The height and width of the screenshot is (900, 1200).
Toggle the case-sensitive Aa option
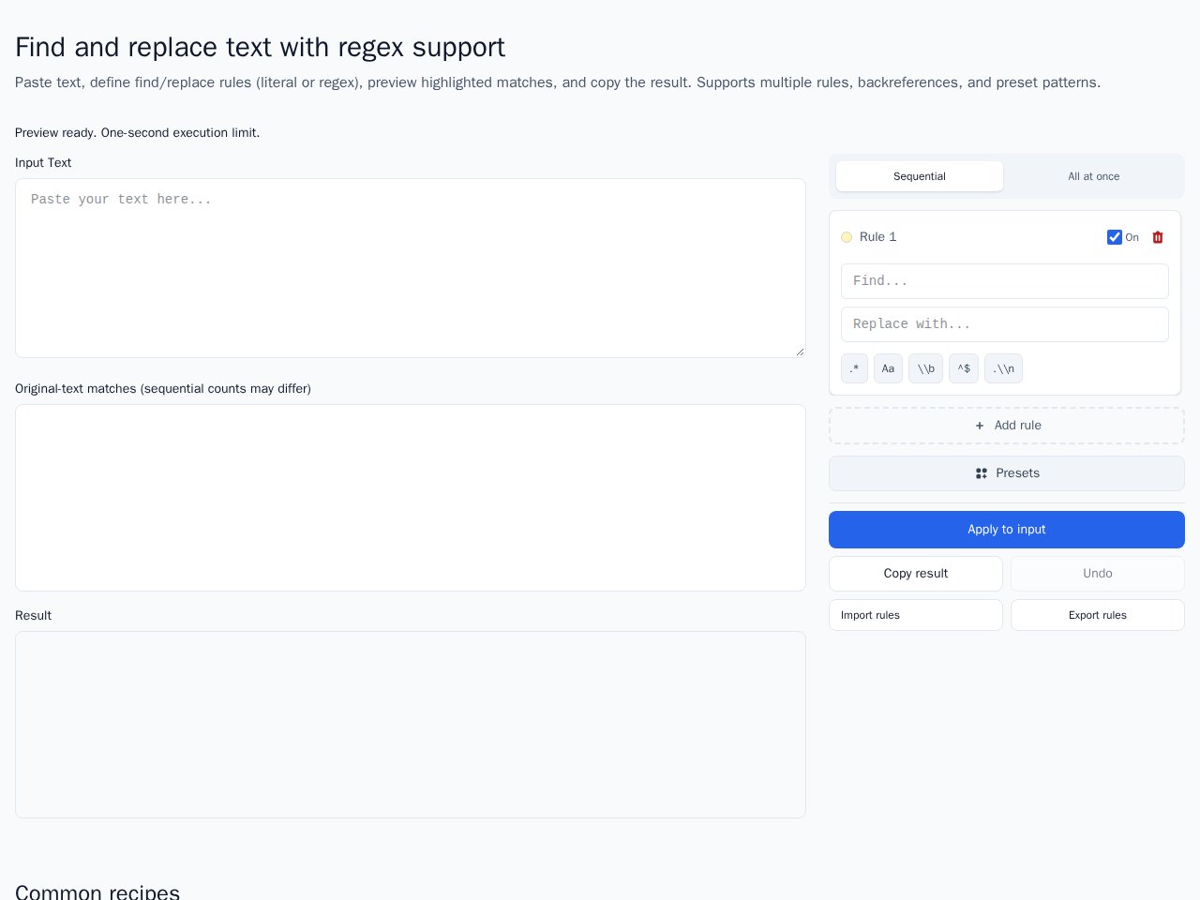click(x=888, y=368)
